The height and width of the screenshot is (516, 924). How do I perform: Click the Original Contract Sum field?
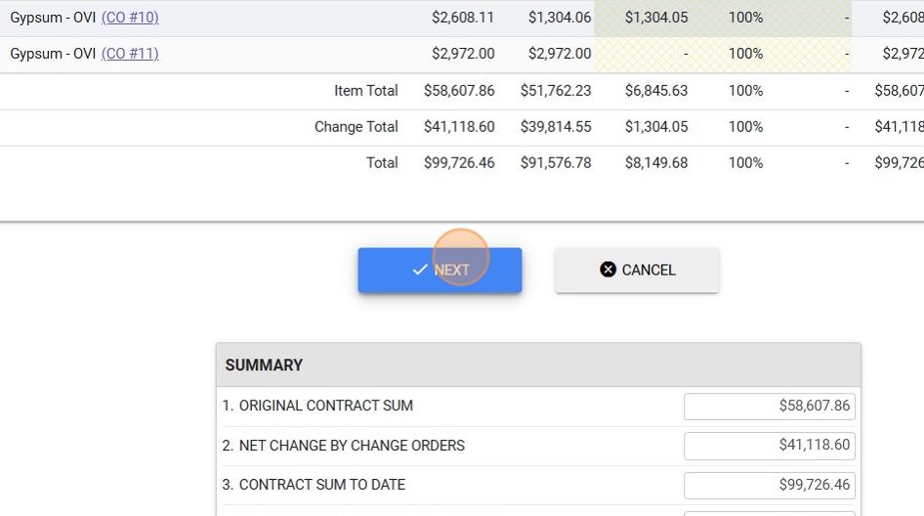tap(769, 406)
